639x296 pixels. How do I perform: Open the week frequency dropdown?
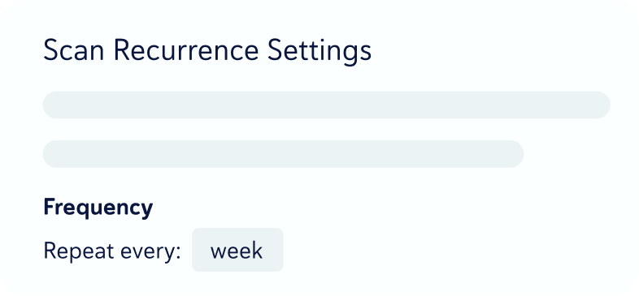tap(237, 250)
